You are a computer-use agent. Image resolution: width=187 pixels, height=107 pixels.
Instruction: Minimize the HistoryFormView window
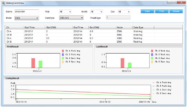[170, 2]
